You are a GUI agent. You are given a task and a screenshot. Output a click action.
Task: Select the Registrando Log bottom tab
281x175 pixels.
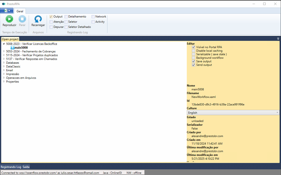pos(11,167)
